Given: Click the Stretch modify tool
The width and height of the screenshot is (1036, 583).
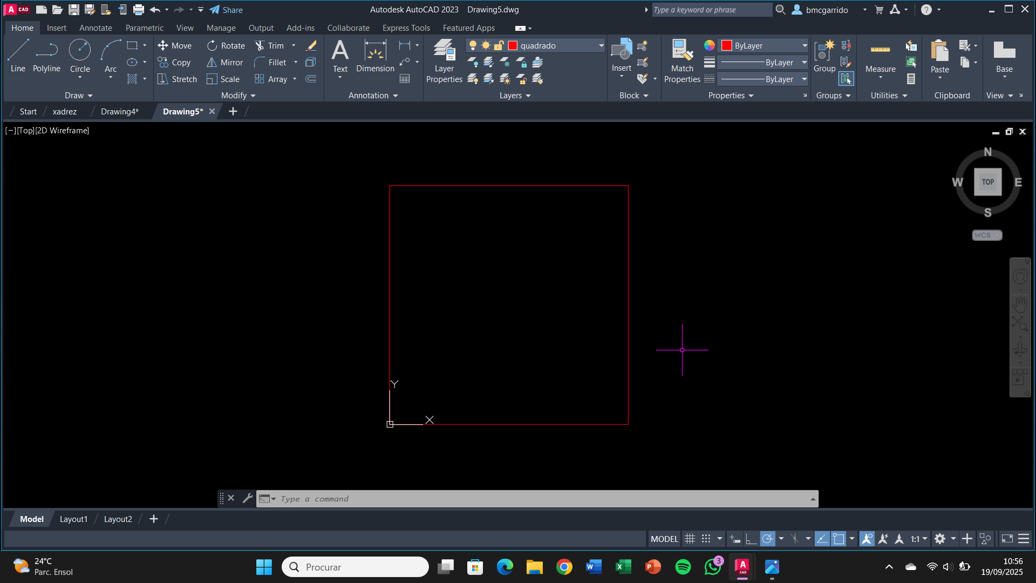Looking at the screenshot, I should 177,79.
